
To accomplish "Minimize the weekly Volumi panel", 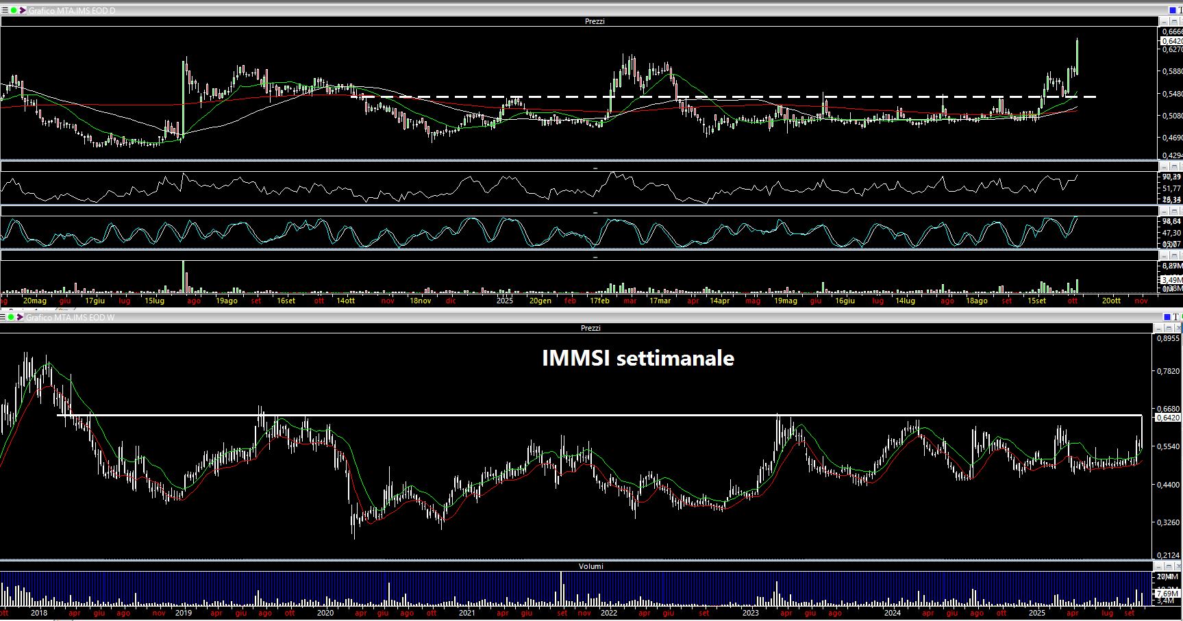I will pyautogui.click(x=1159, y=566).
